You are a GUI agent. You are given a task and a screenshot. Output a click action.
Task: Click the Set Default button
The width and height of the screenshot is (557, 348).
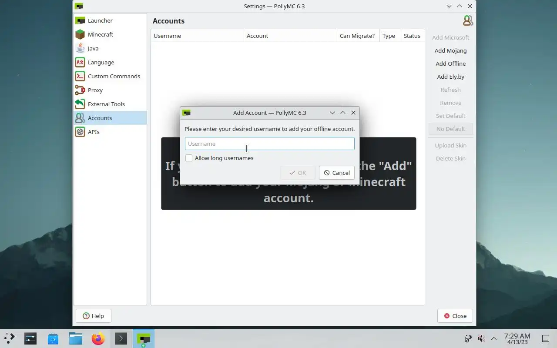pyautogui.click(x=450, y=116)
